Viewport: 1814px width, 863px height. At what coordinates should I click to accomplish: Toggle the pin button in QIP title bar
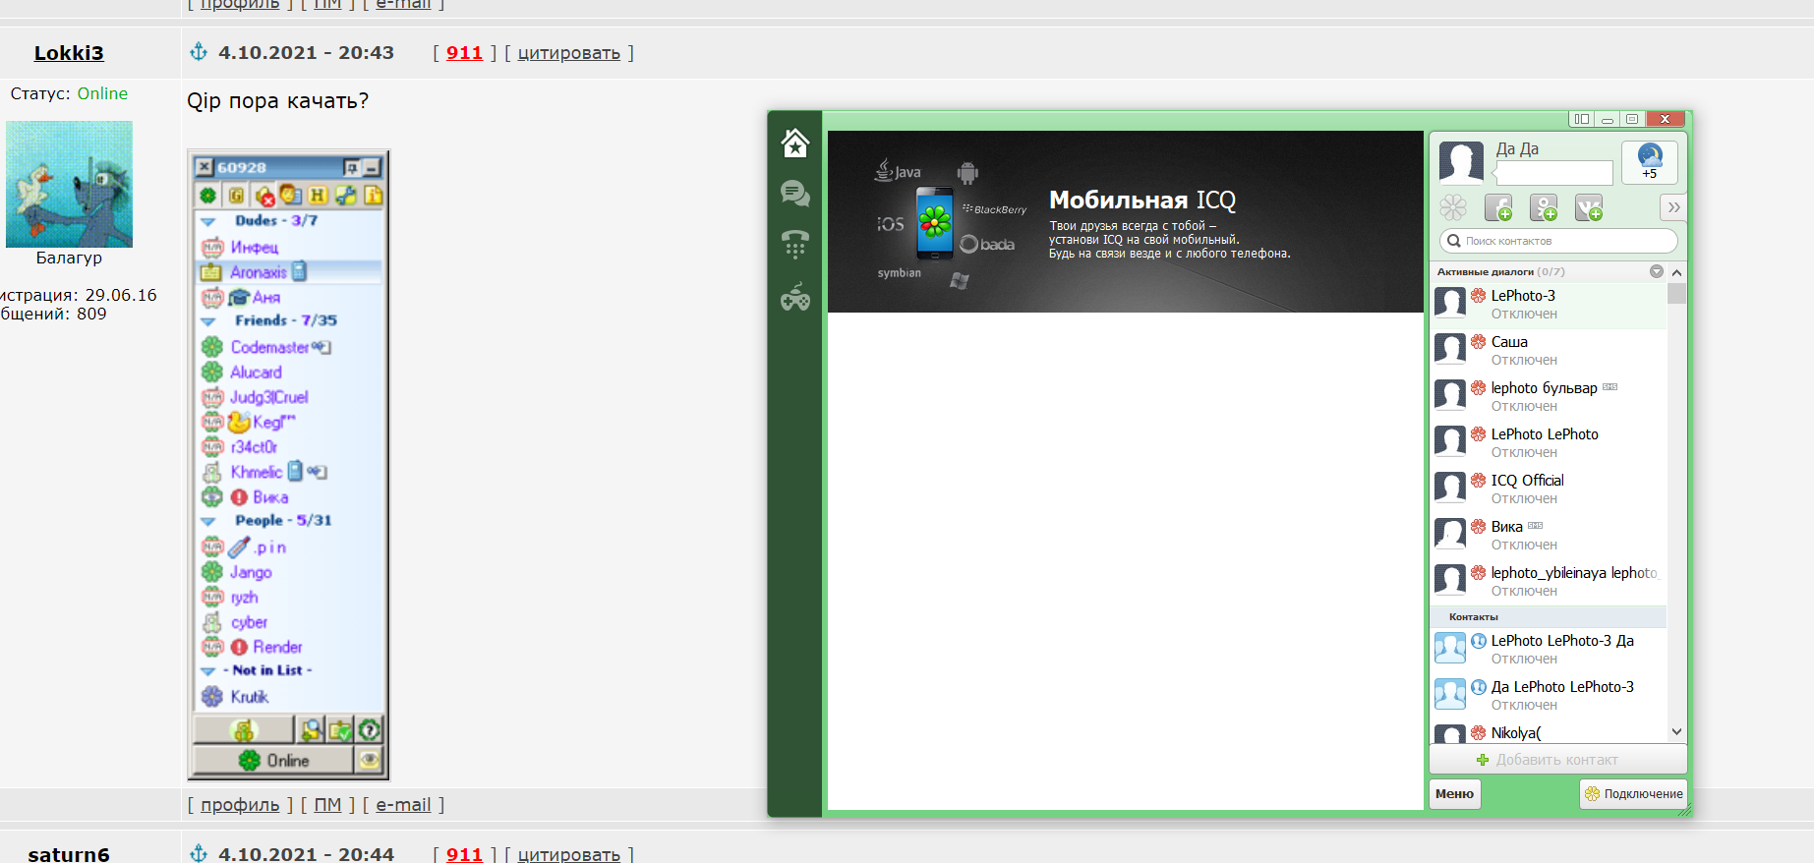[351, 167]
